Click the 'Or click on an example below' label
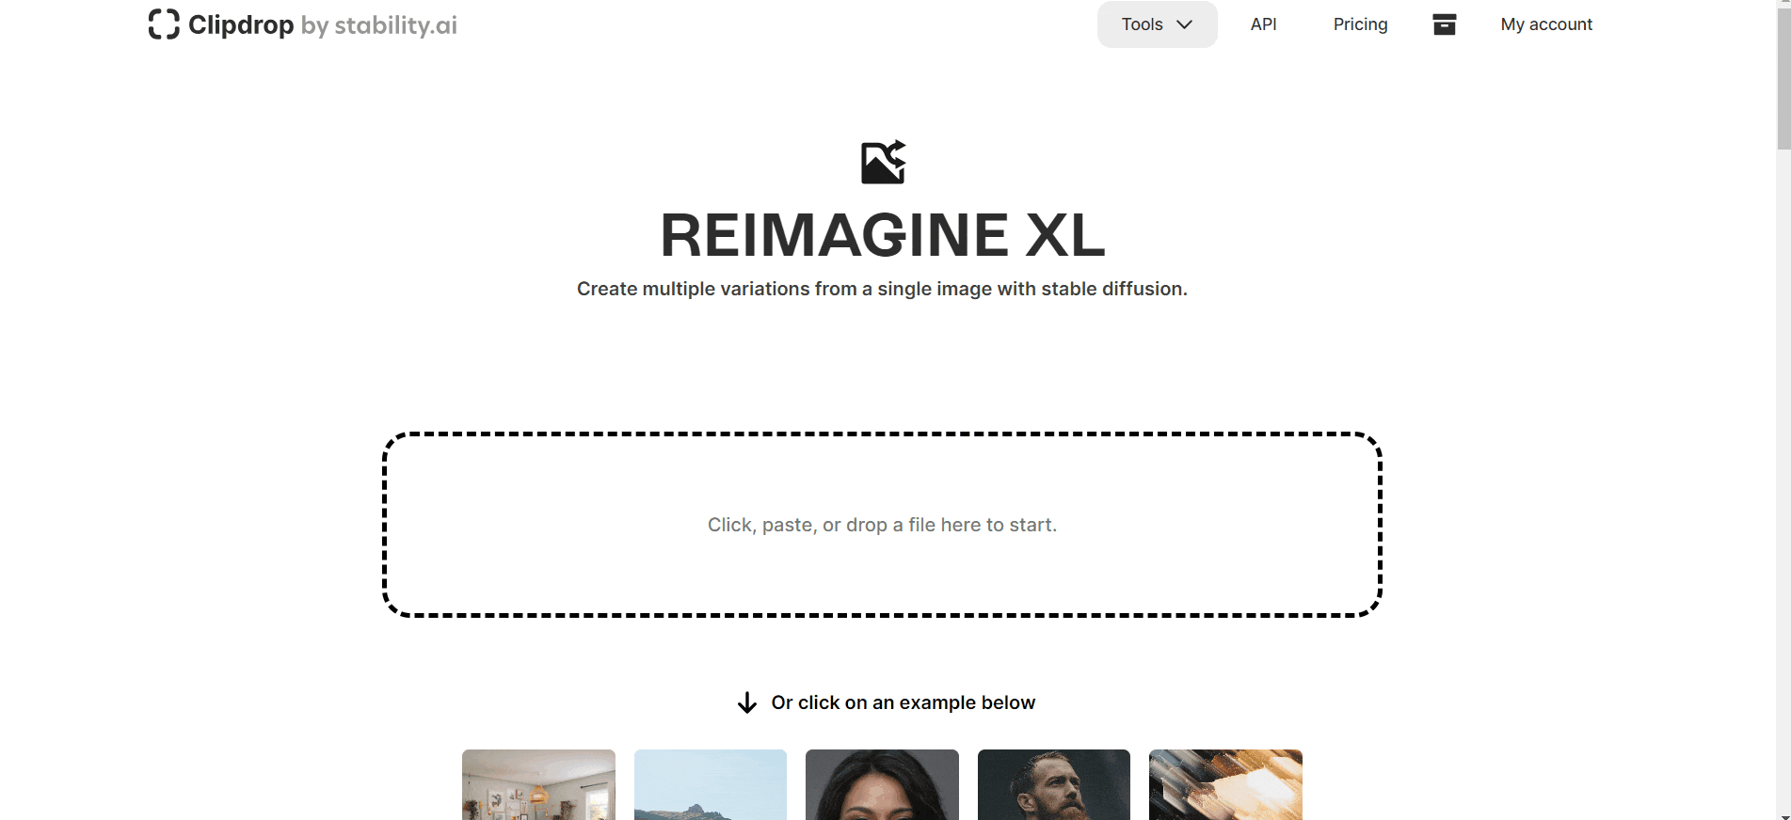The width and height of the screenshot is (1791, 820). (x=903, y=702)
